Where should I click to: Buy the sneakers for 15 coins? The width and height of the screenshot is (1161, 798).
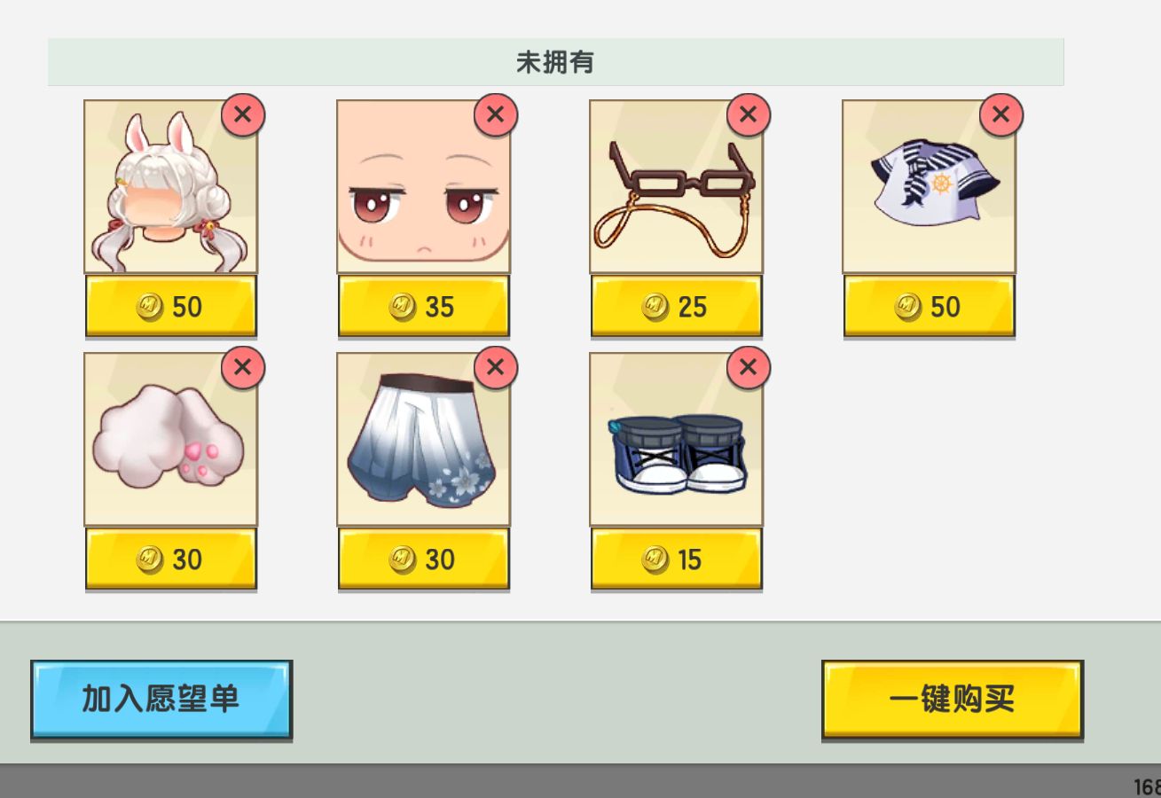pyautogui.click(x=677, y=559)
